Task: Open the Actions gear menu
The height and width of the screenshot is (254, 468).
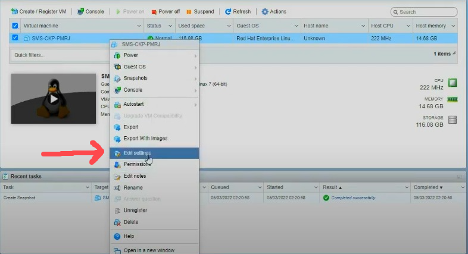Action: point(274,12)
